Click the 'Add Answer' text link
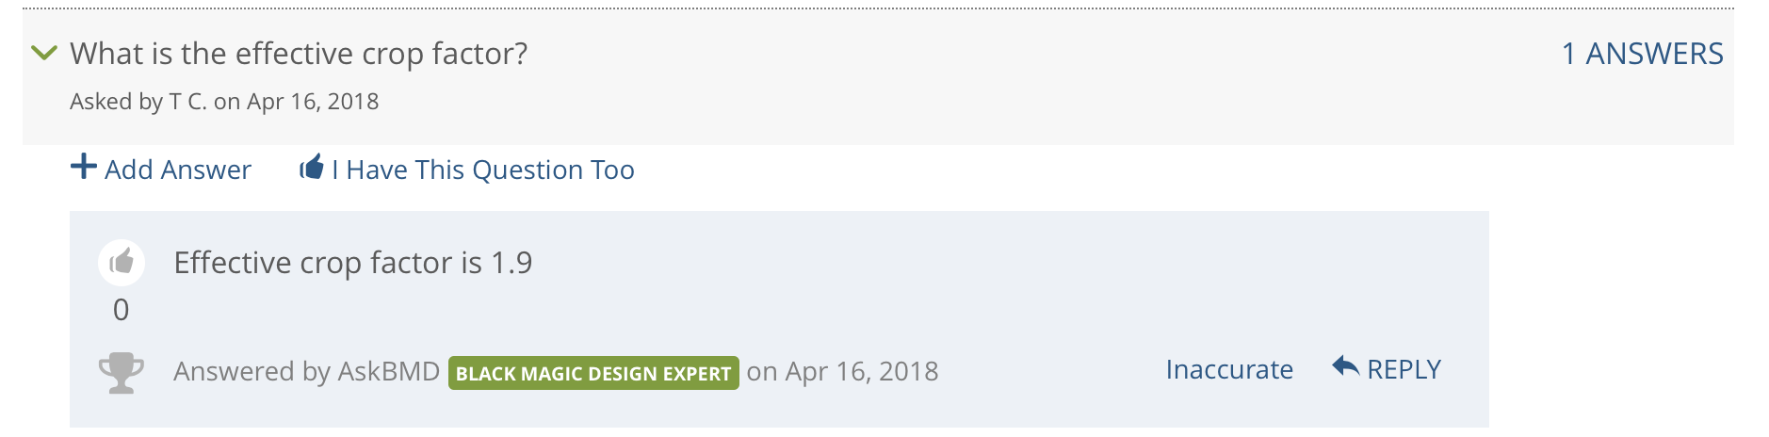Image resolution: width=1769 pixels, height=437 pixels. tap(178, 170)
